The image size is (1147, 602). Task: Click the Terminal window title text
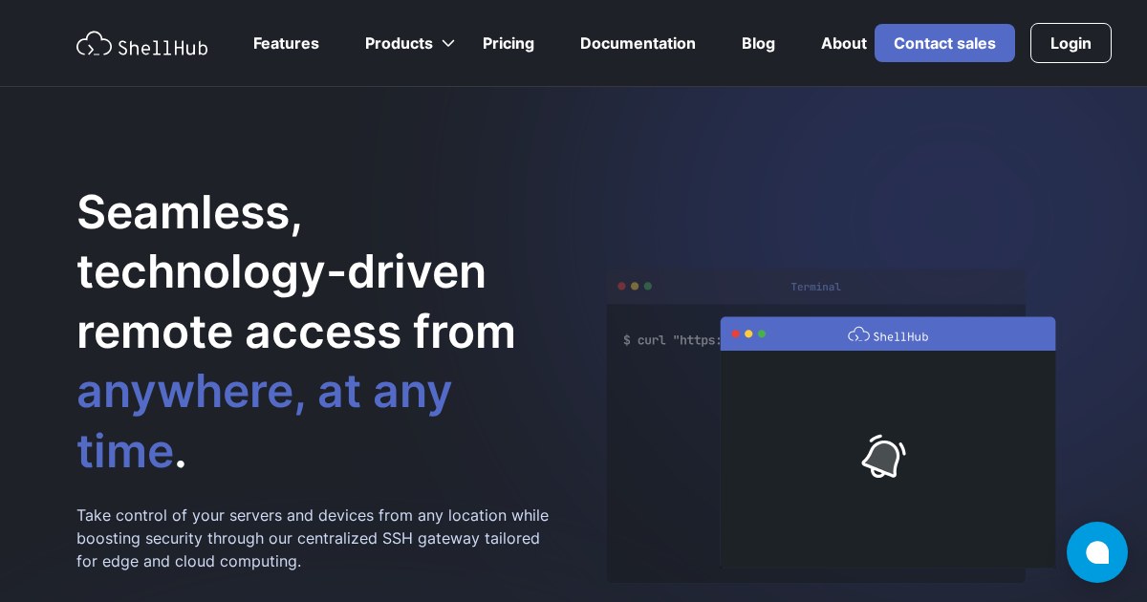[x=815, y=287]
